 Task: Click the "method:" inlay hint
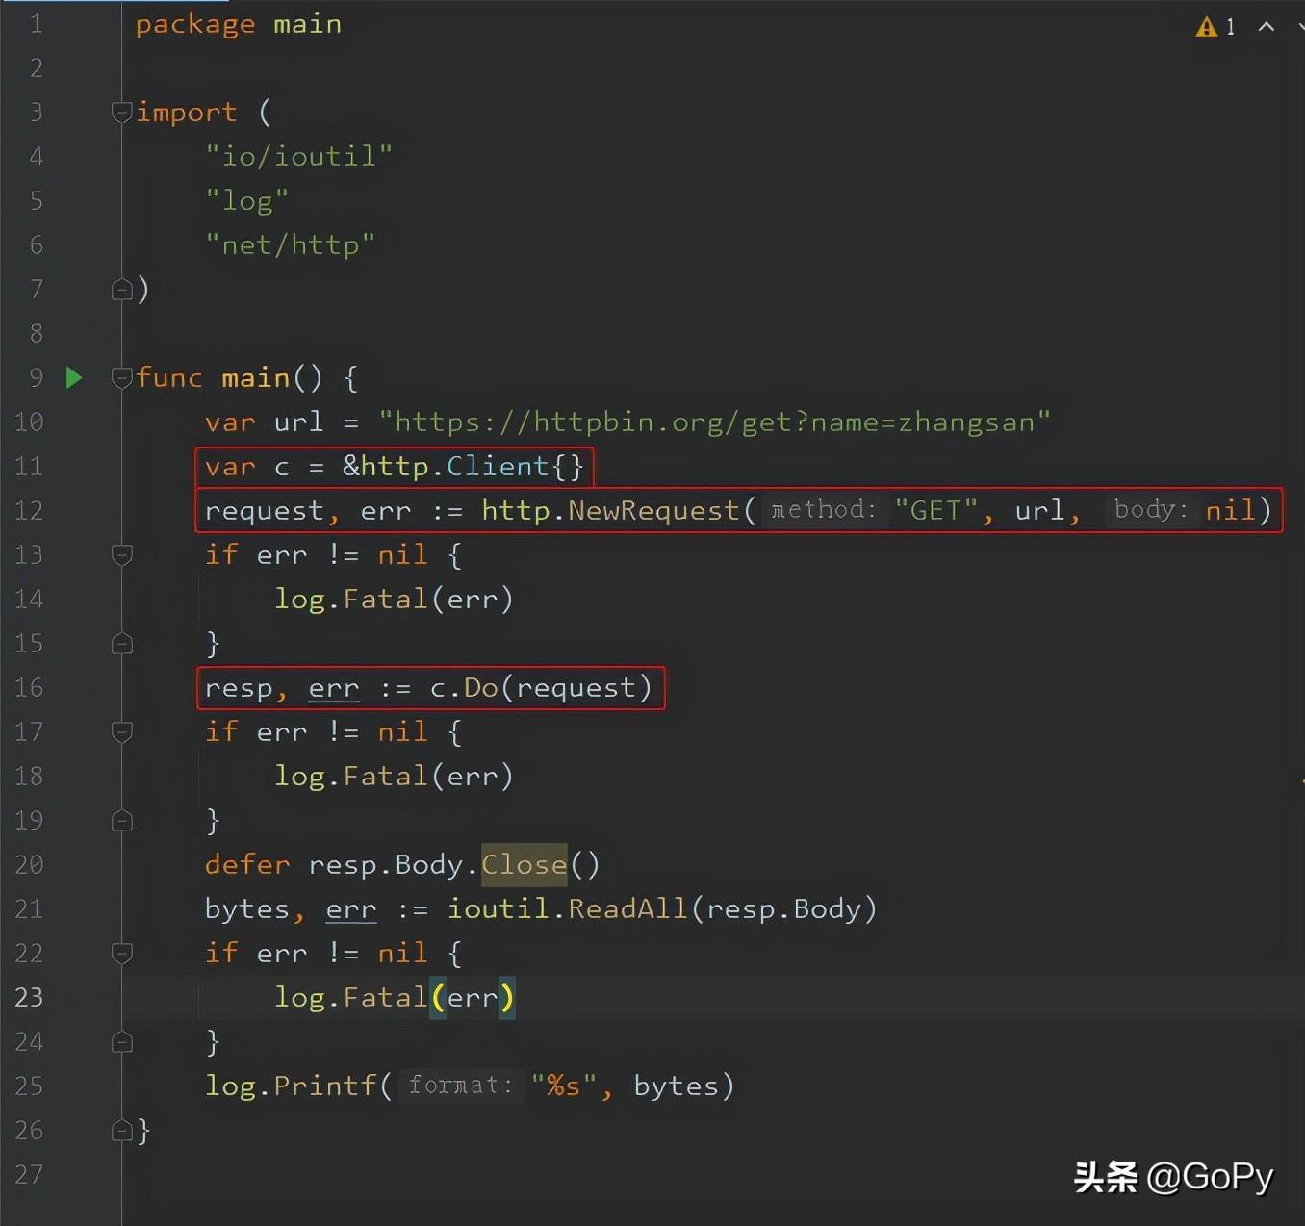(824, 509)
